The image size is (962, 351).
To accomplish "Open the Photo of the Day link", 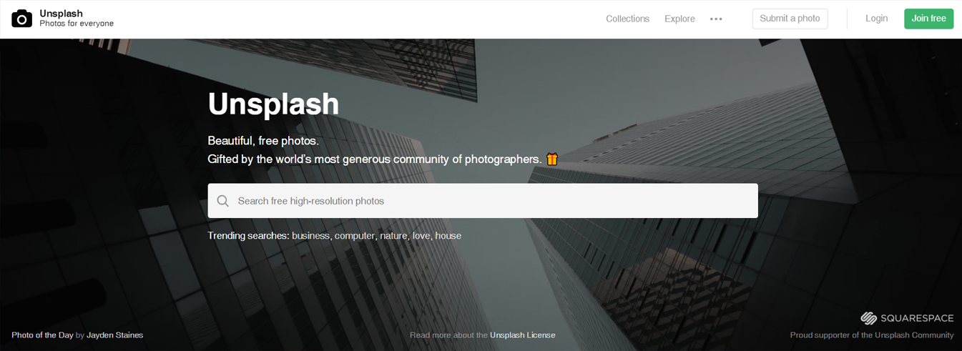I will click(42, 335).
